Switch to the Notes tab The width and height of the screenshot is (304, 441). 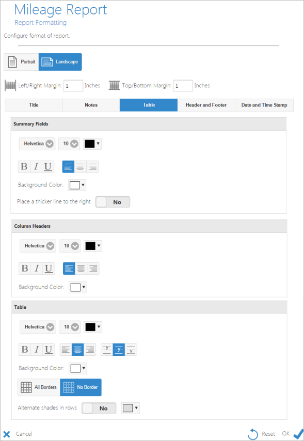tap(91, 105)
